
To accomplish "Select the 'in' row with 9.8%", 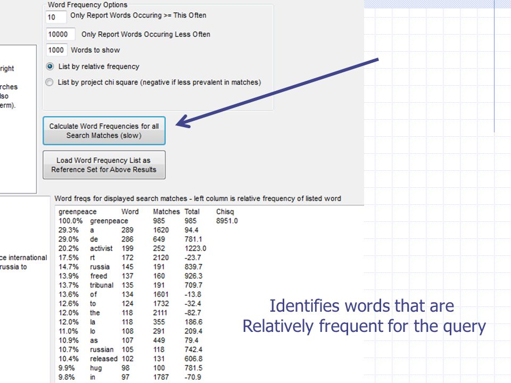I will click(130, 377).
